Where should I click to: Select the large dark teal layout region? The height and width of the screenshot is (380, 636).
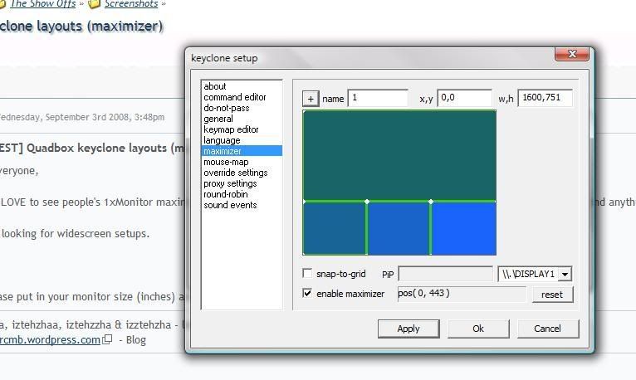[x=399, y=155]
